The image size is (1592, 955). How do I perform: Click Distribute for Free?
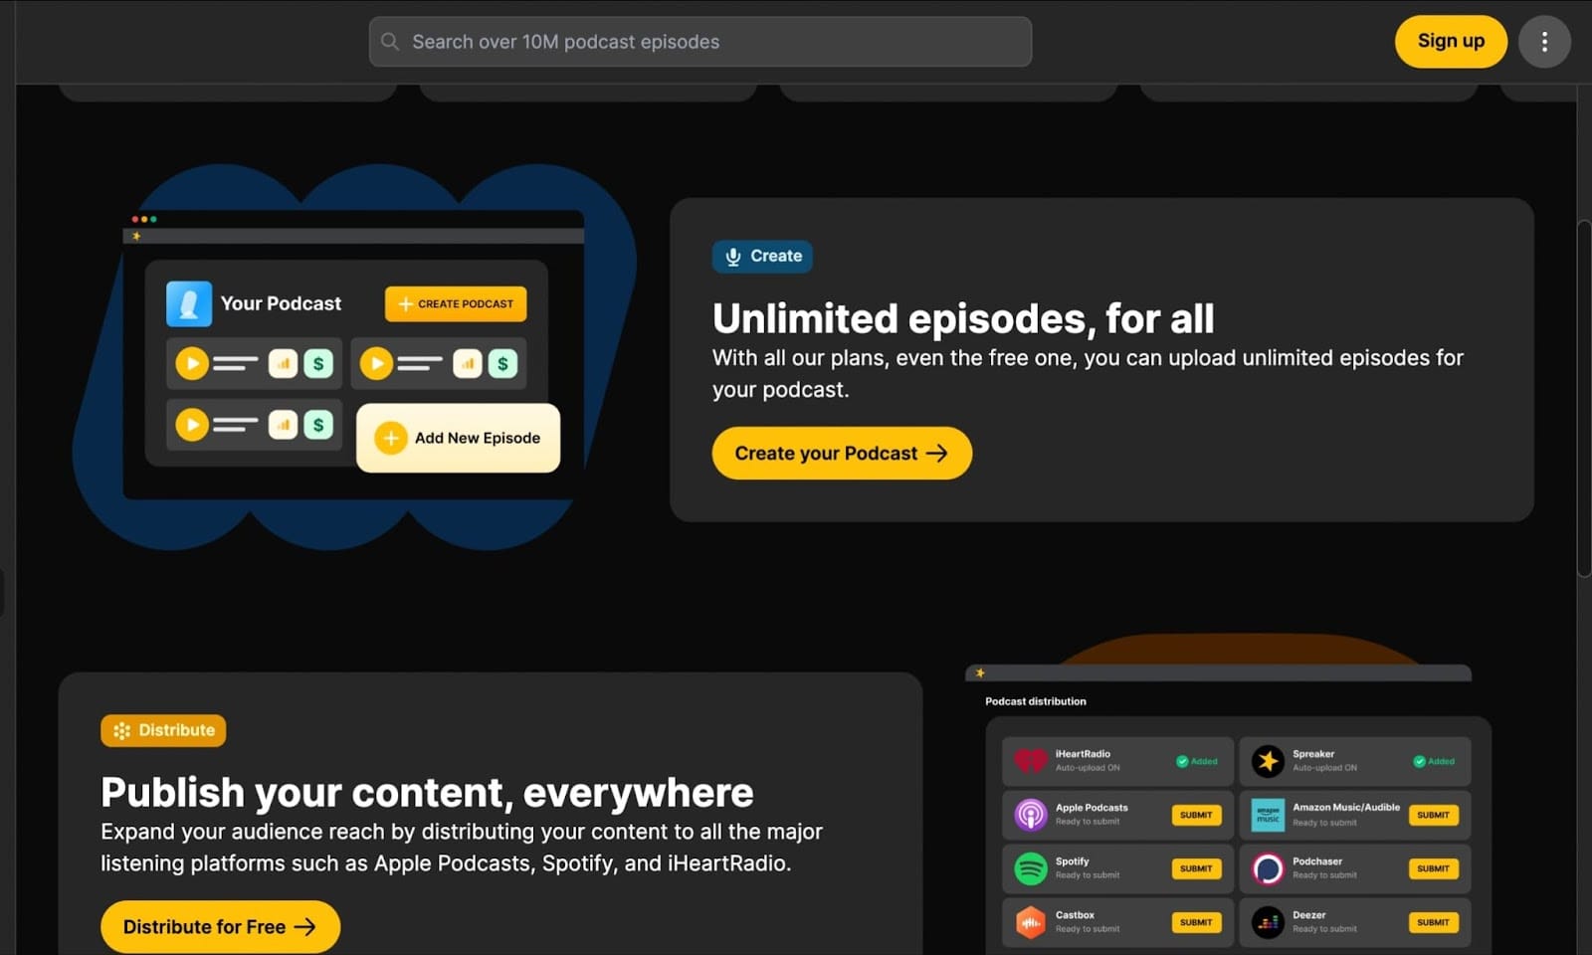tap(219, 926)
